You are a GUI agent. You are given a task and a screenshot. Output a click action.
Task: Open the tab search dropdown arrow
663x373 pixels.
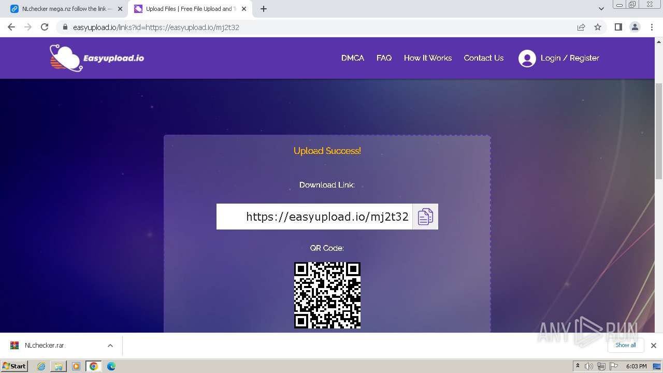click(x=601, y=9)
